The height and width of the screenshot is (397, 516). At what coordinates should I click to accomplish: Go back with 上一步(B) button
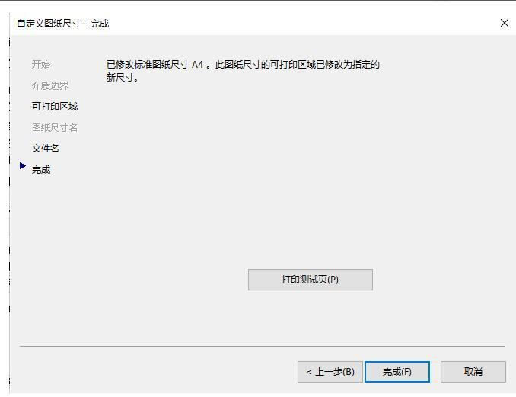click(x=330, y=372)
